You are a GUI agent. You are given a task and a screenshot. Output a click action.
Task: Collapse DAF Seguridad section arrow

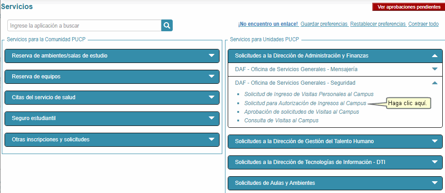(x=435, y=83)
